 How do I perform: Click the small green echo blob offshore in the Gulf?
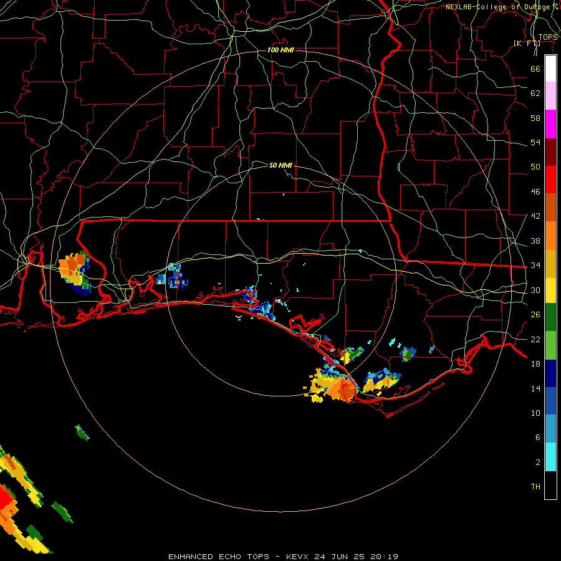tap(83, 432)
